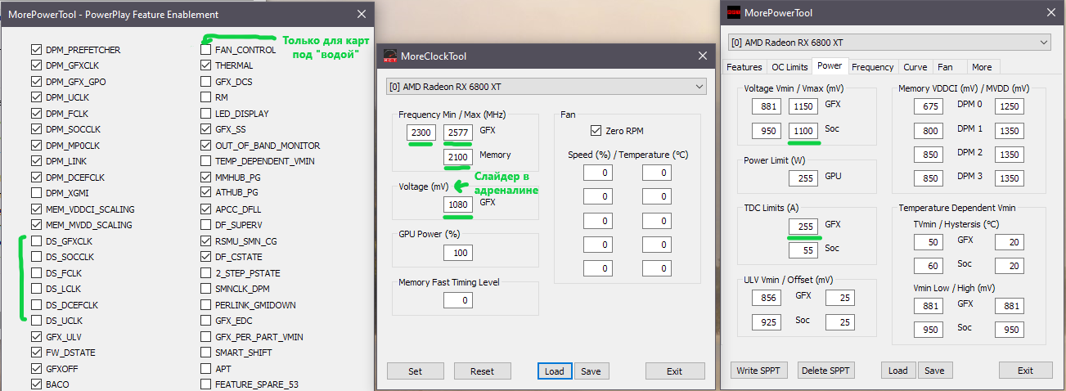Toggle the MEM_VDDCI_SCALING checkbox
This screenshot has width=1066, height=391.
pyautogui.click(x=35, y=209)
